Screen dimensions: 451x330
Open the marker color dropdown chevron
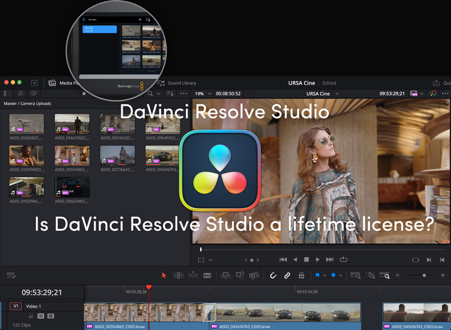(340, 275)
